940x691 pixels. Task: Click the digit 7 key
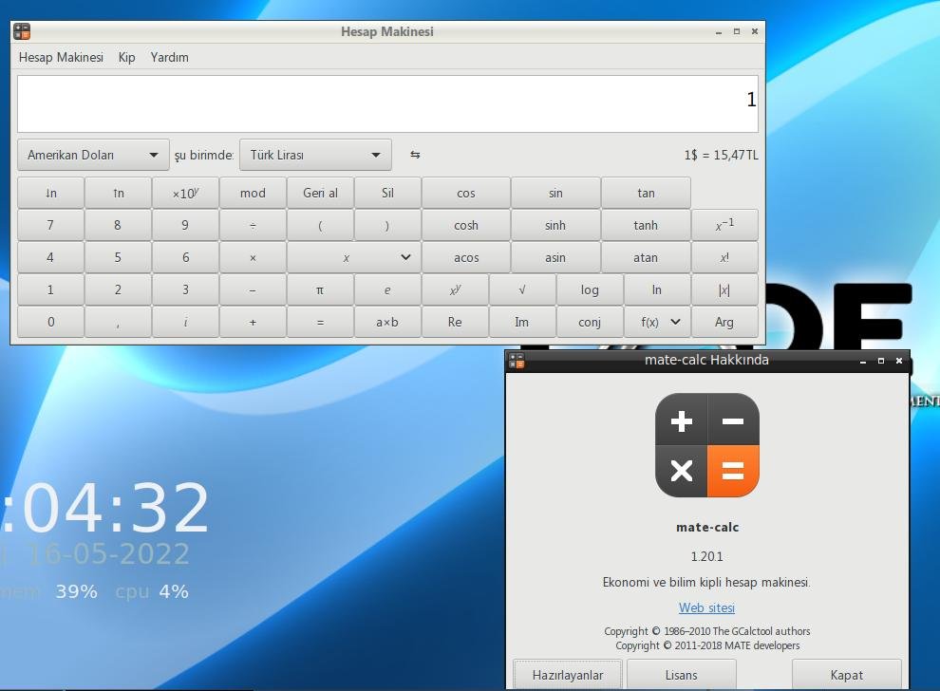pyautogui.click(x=51, y=225)
